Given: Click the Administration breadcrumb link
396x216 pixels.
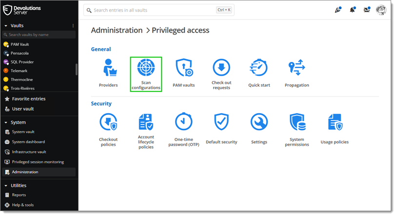Looking at the screenshot, I should (x=117, y=30).
